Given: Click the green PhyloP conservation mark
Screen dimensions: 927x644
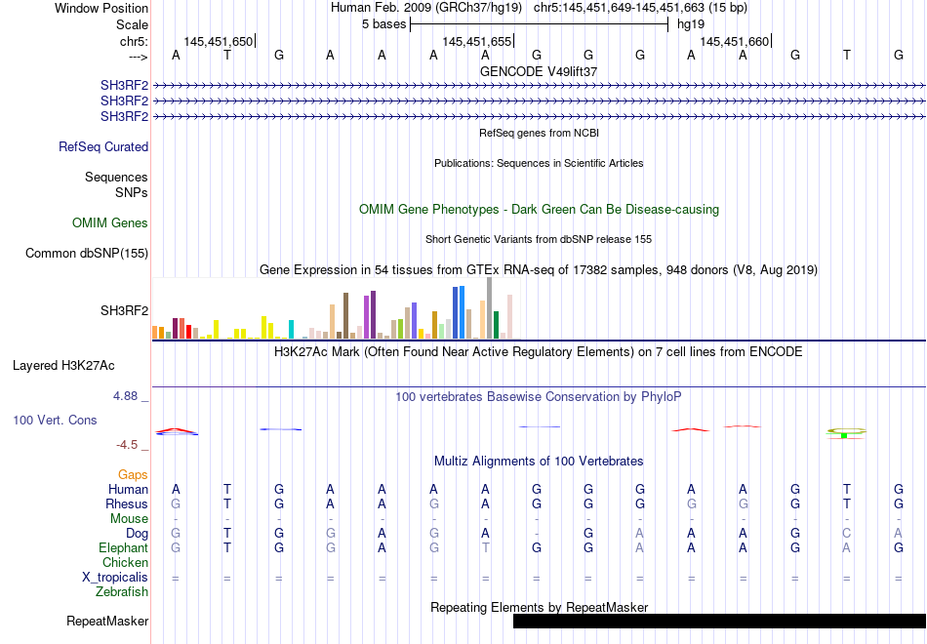Looking at the screenshot, I should [844, 435].
